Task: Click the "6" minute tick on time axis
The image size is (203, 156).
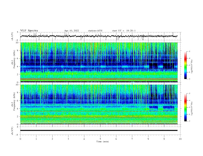Action: coord(116,139)
